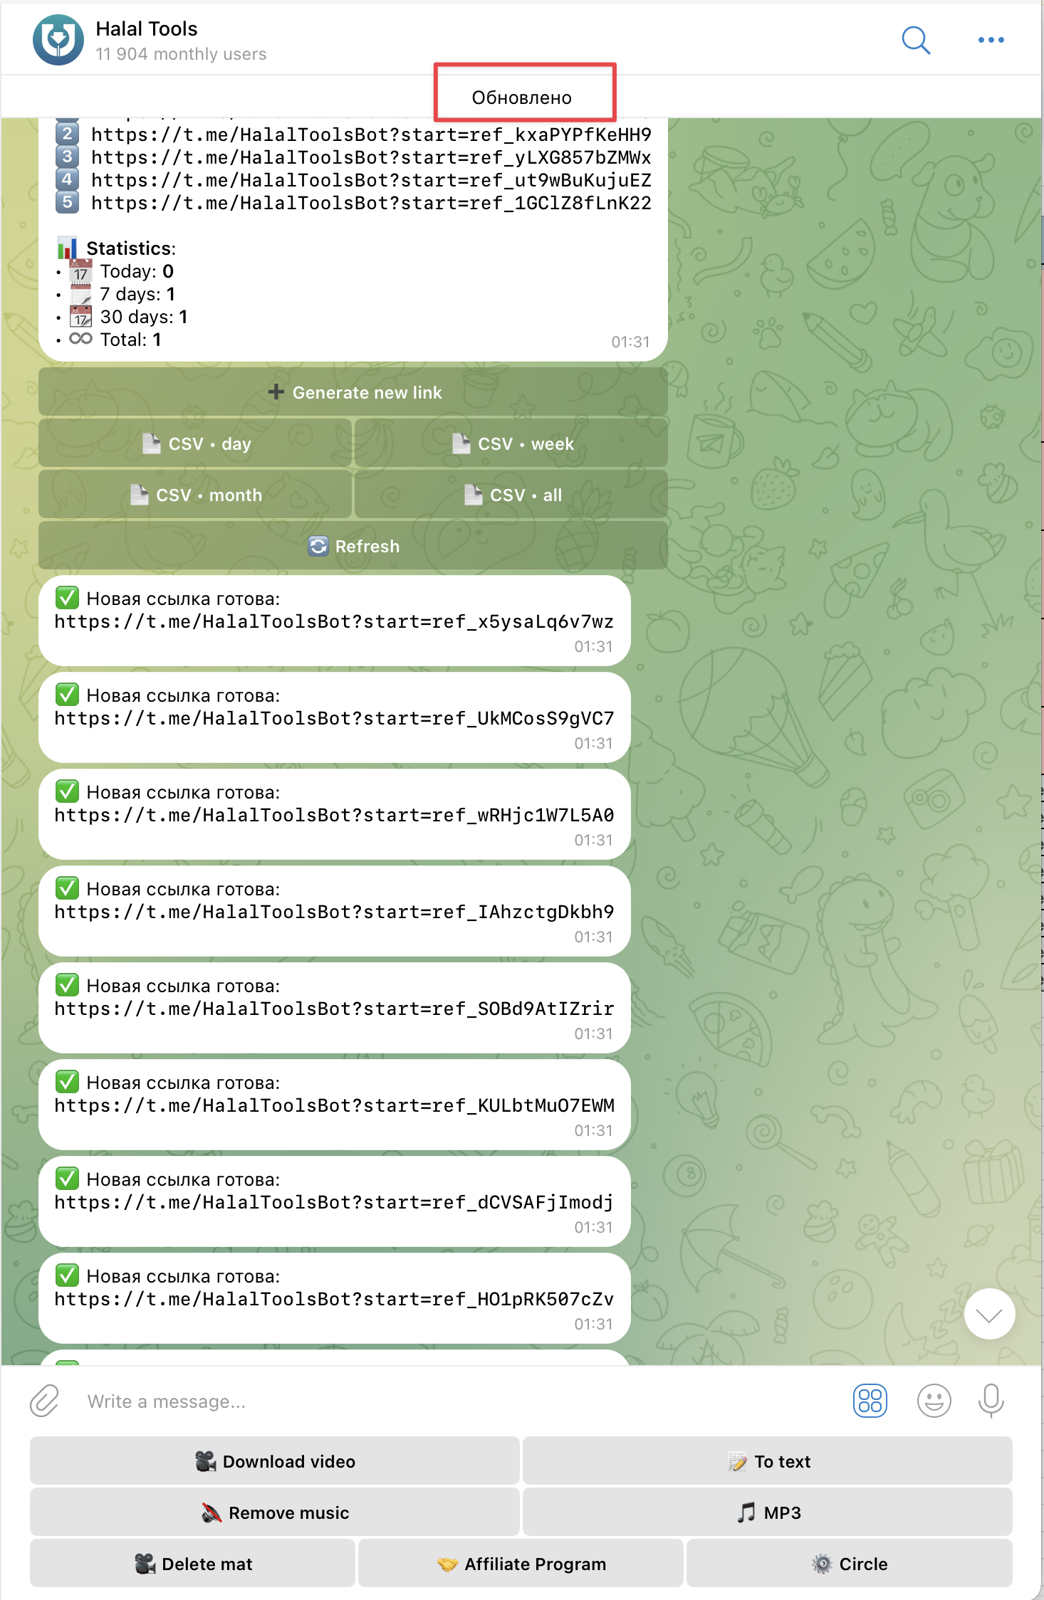This screenshot has height=1600, width=1044.
Task: Click the paperclip attach file icon
Action: coord(45,1401)
